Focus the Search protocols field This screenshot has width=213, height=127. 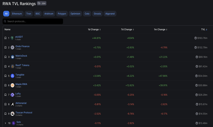coord(33,21)
